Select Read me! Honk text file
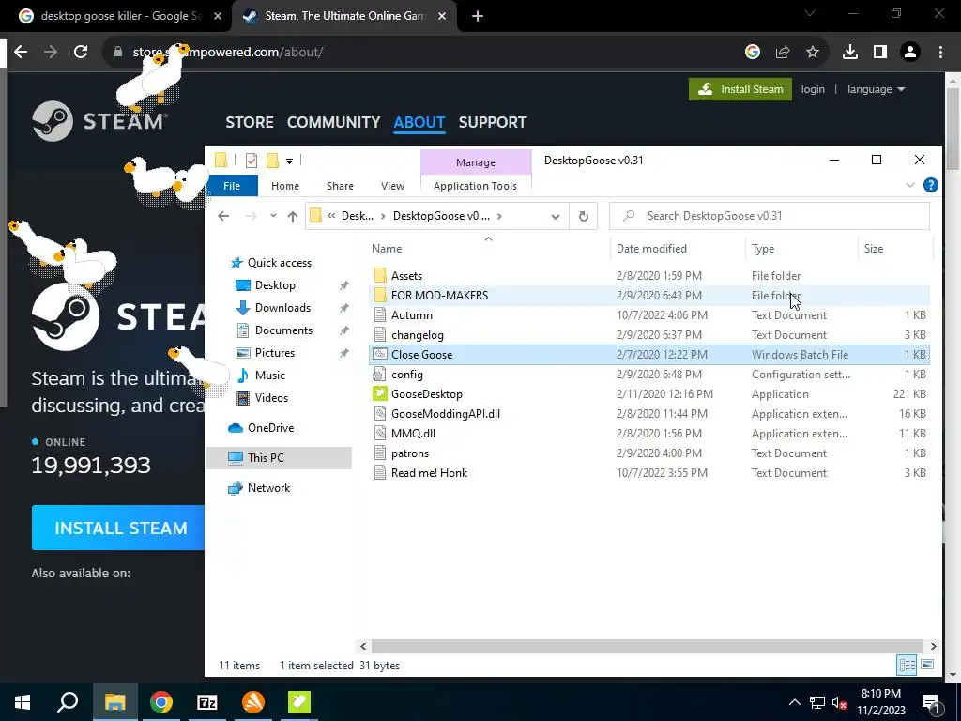This screenshot has width=961, height=721. pyautogui.click(x=649, y=473)
